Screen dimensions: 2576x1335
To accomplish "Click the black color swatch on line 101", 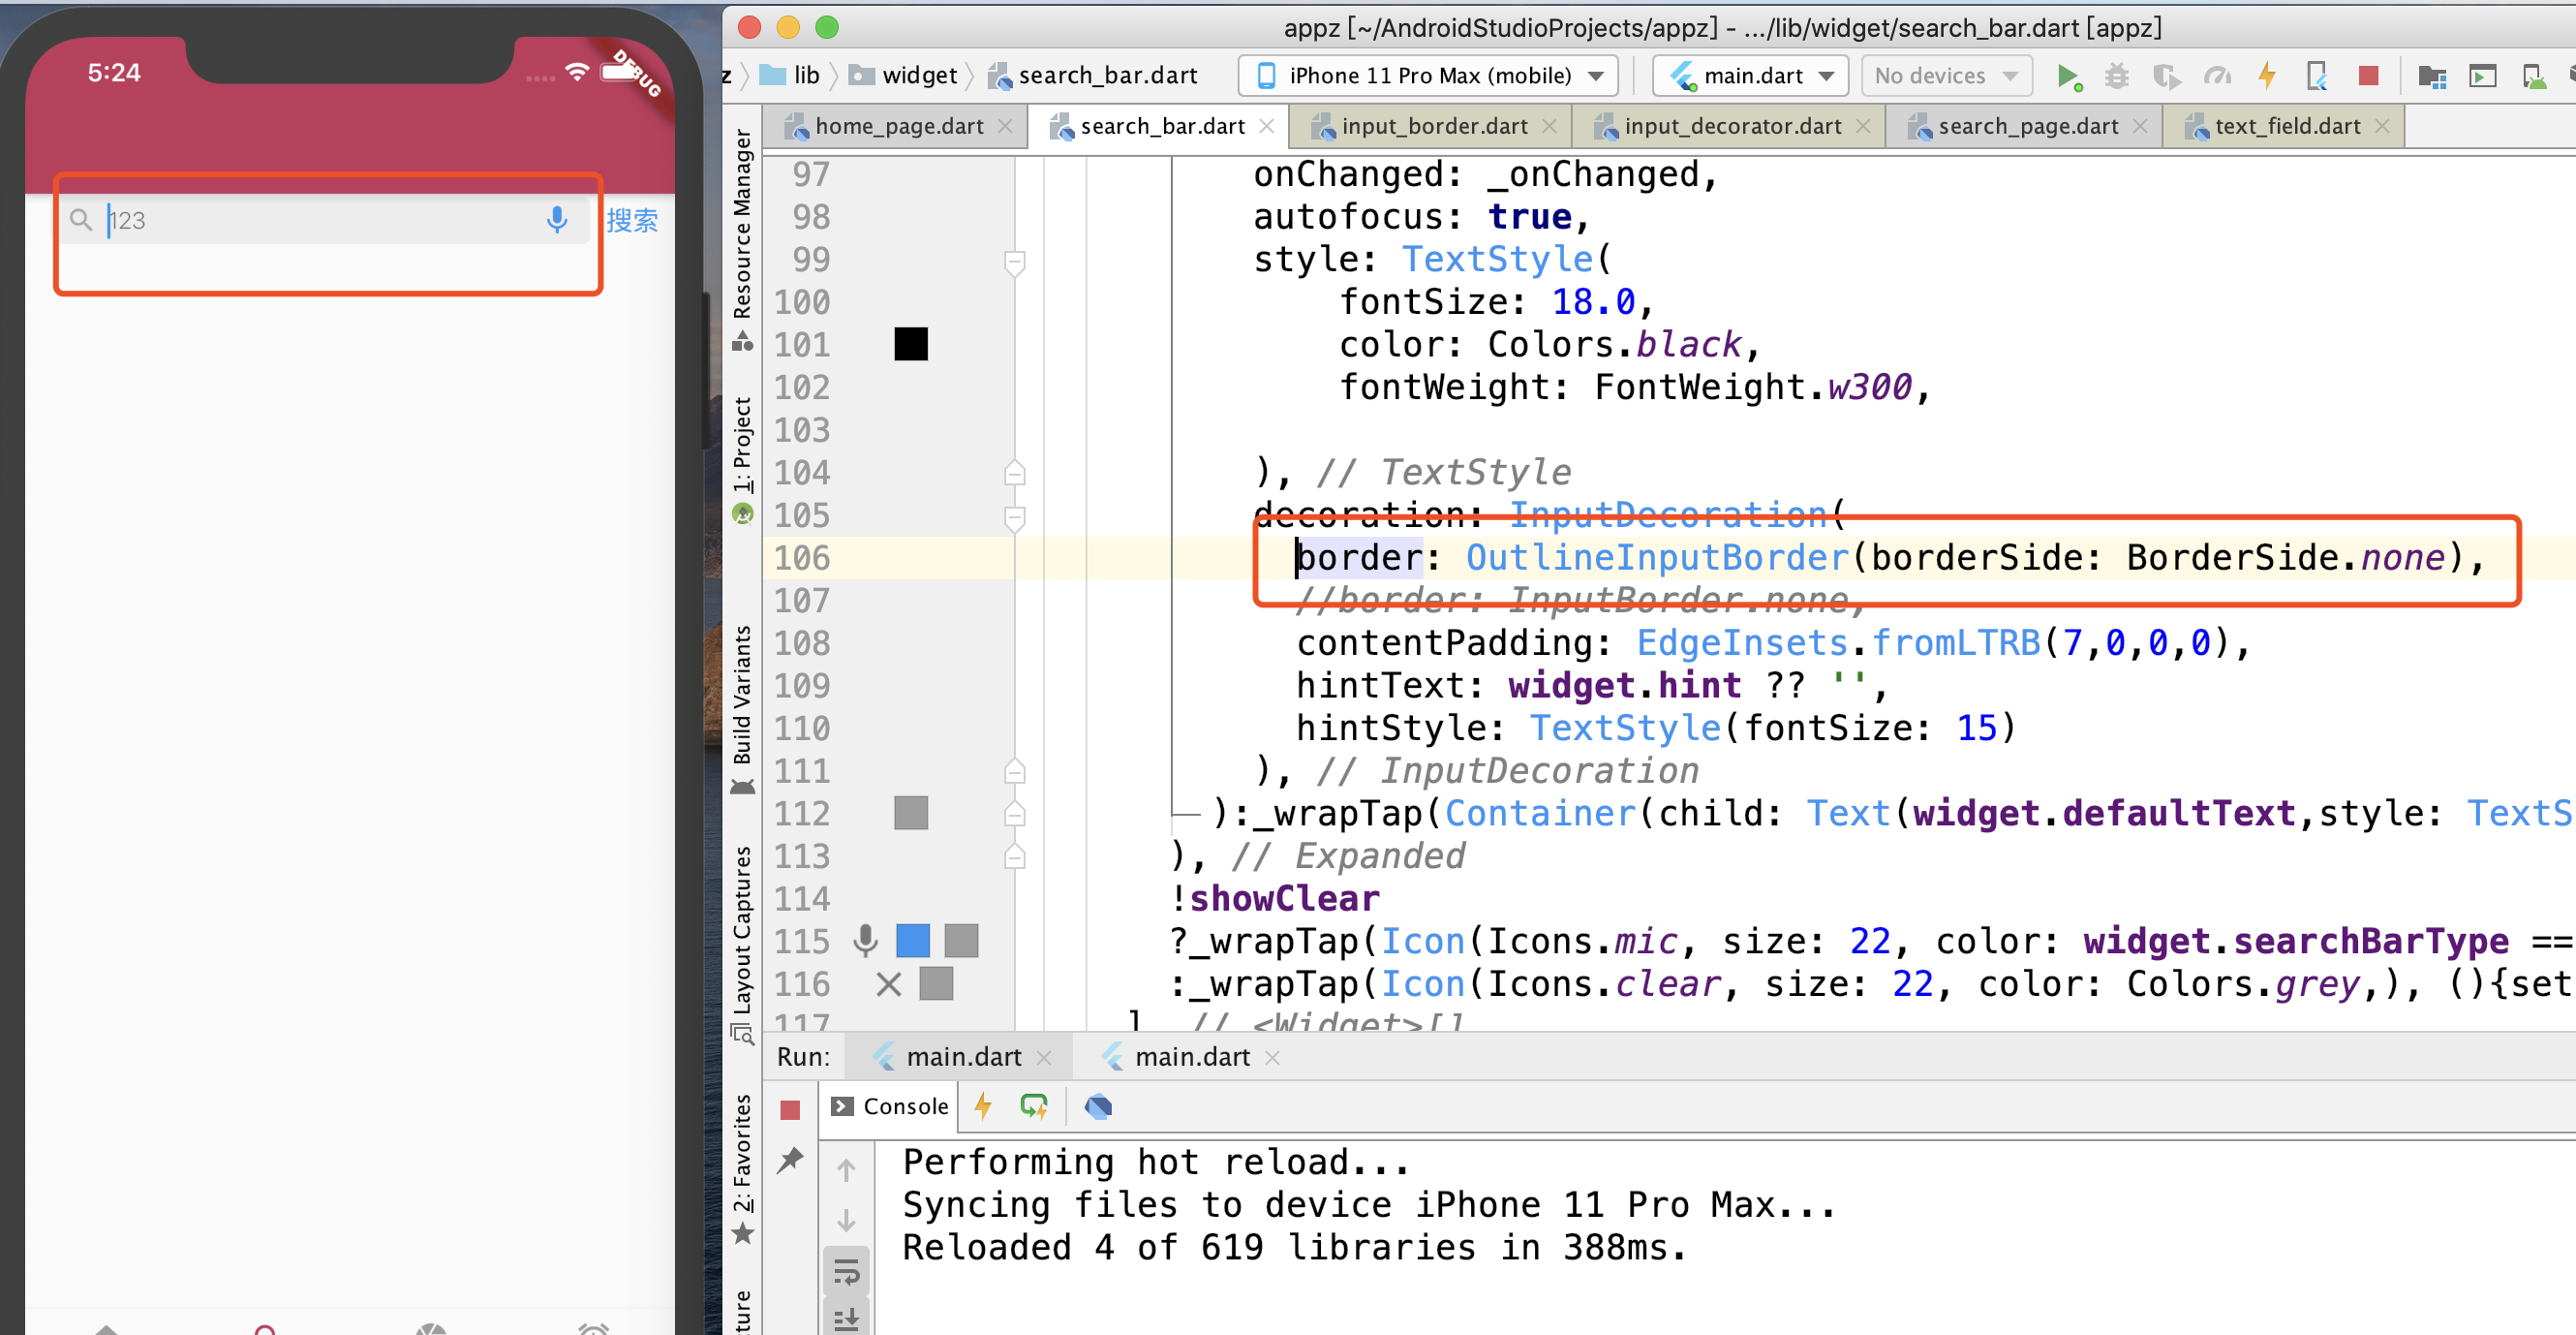I will click(x=910, y=344).
